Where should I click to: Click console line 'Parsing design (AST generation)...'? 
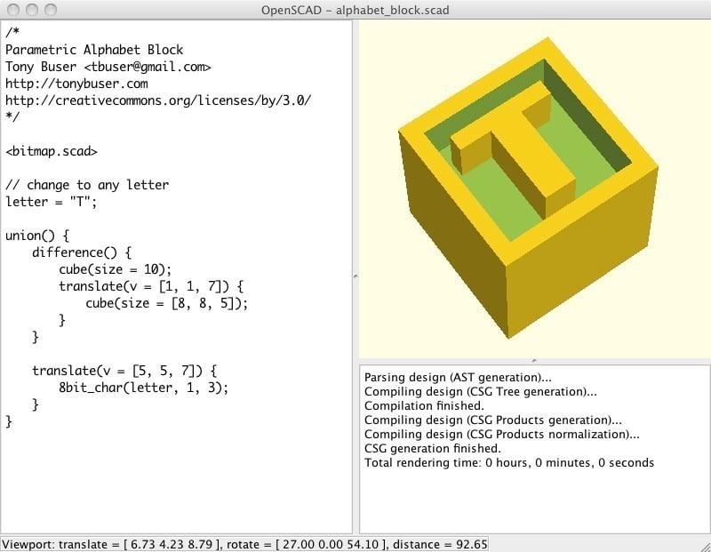tap(458, 378)
